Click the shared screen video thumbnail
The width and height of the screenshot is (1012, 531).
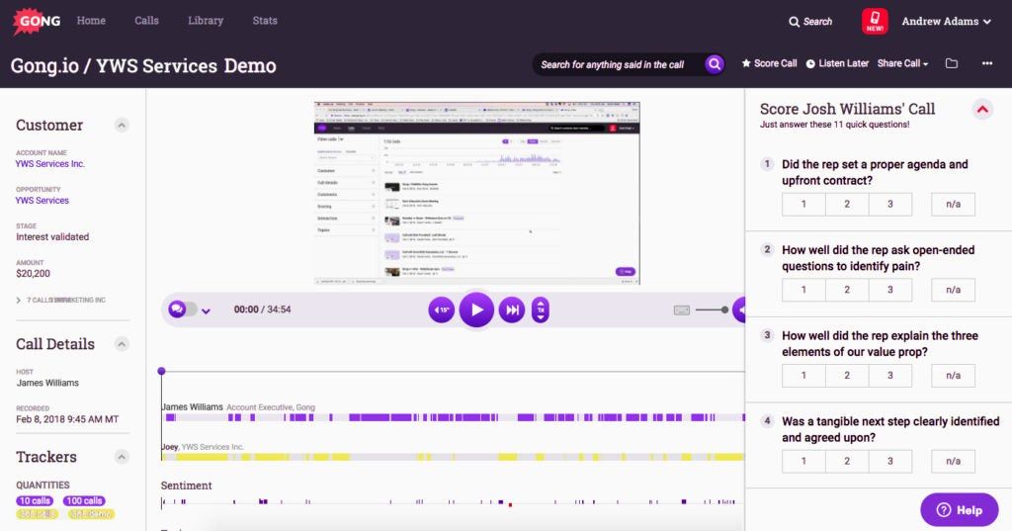click(477, 193)
